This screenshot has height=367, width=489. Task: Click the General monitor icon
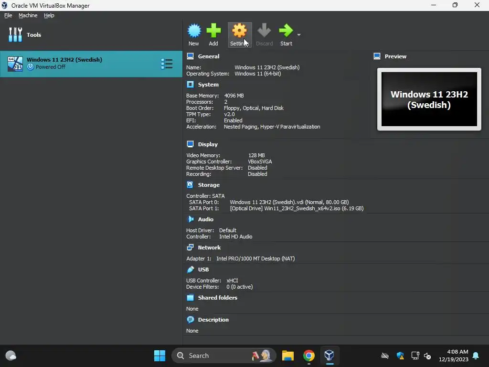click(190, 56)
